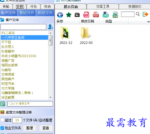The height and width of the screenshot is (134, 150).
Task: Expand hidden columns with » chevron
Action: [x=149, y=22]
